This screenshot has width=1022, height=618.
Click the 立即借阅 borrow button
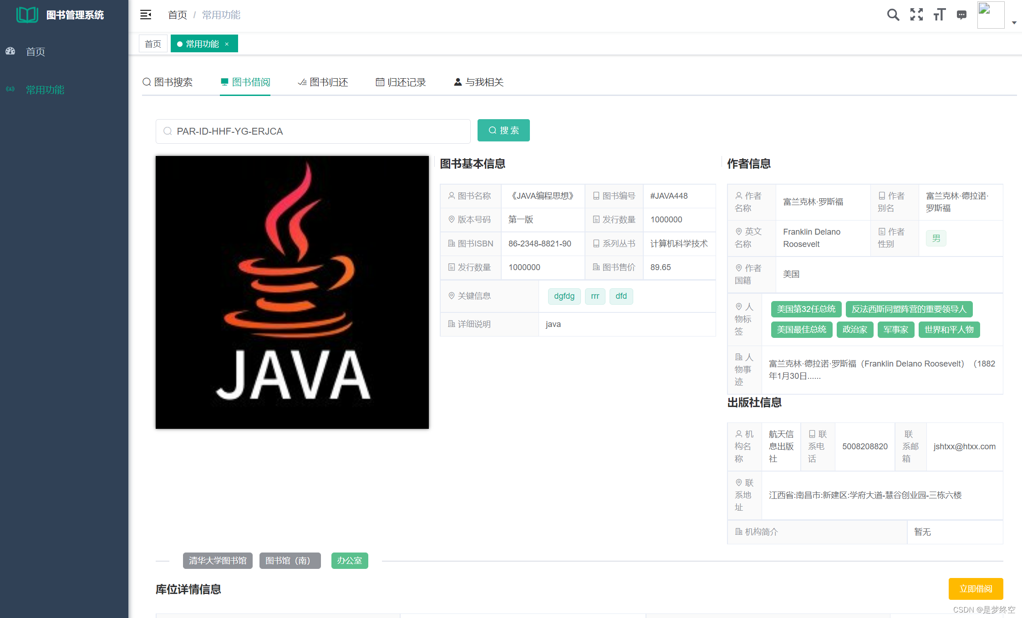[976, 589]
